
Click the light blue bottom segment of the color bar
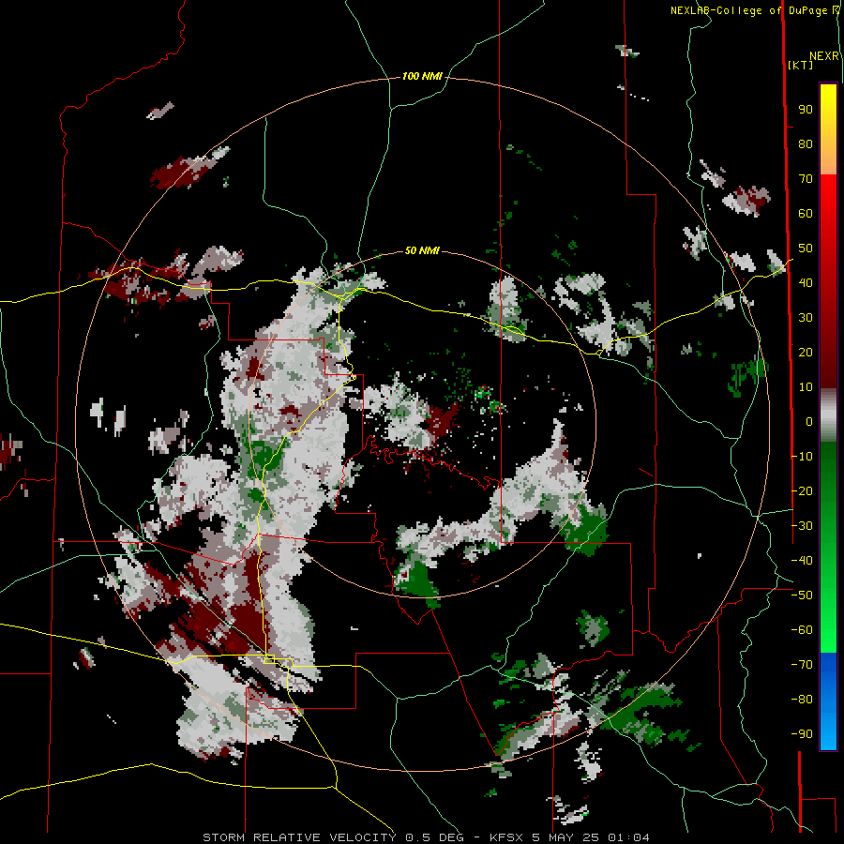pyautogui.click(x=828, y=727)
